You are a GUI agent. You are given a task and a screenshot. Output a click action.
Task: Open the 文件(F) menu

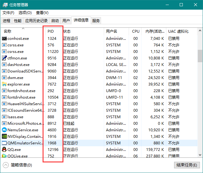(8, 13)
